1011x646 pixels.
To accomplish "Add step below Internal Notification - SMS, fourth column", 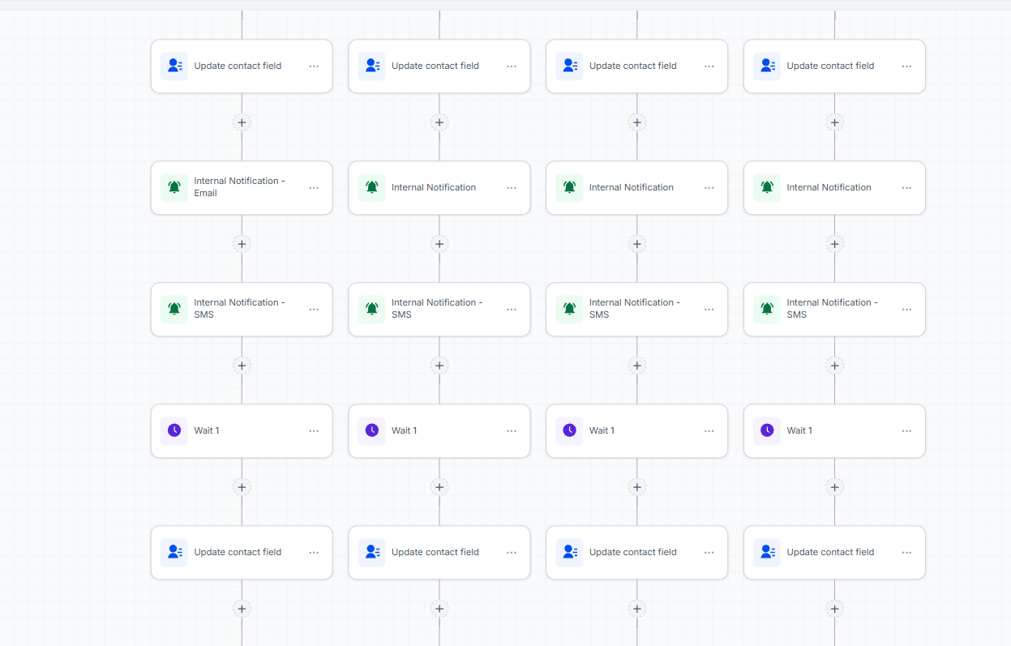I will [835, 366].
